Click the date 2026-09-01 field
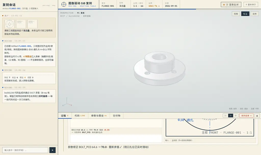 tap(171, 5)
